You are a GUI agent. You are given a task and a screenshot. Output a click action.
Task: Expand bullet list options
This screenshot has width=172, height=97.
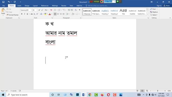coord(57,10)
